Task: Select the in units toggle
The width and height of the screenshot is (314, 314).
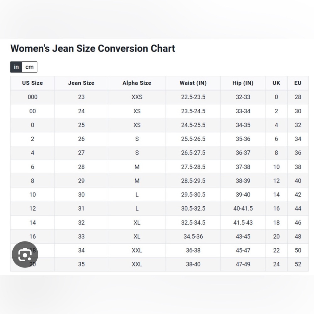Action: click(16, 67)
